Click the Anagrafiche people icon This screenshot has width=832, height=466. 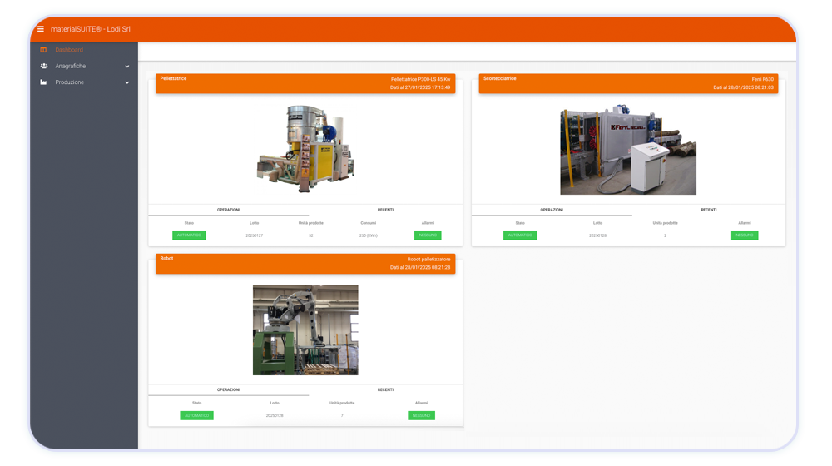pos(43,66)
